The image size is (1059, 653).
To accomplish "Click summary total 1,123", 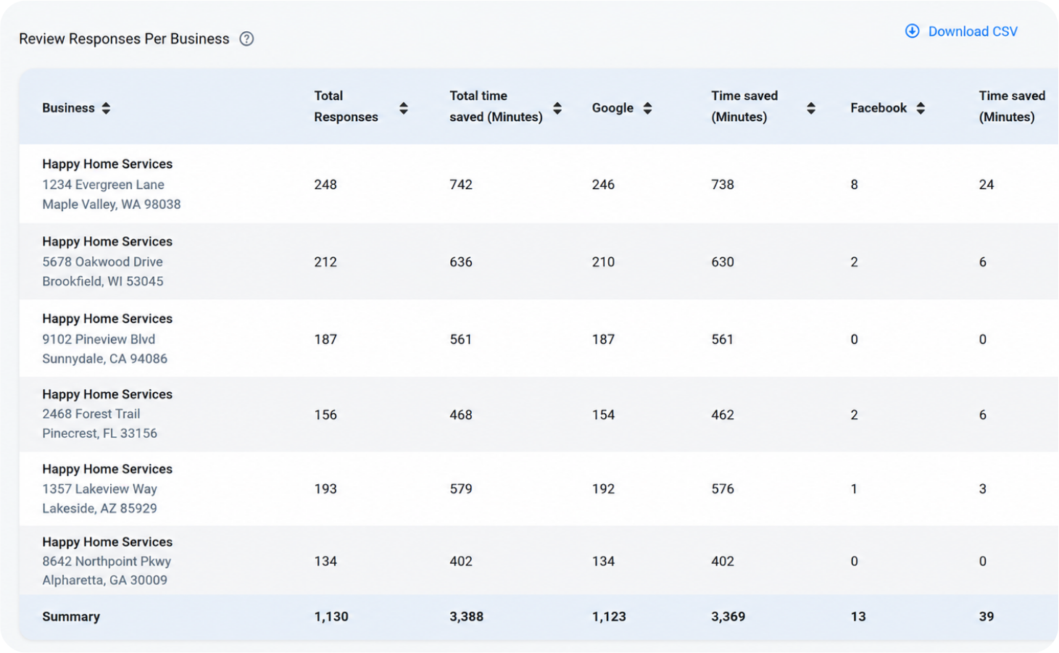I will point(609,617).
